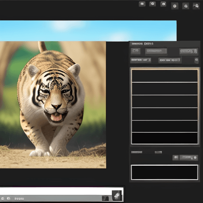Click the text label in the bottom status bar
The image size is (203, 203).
click(x=19, y=199)
